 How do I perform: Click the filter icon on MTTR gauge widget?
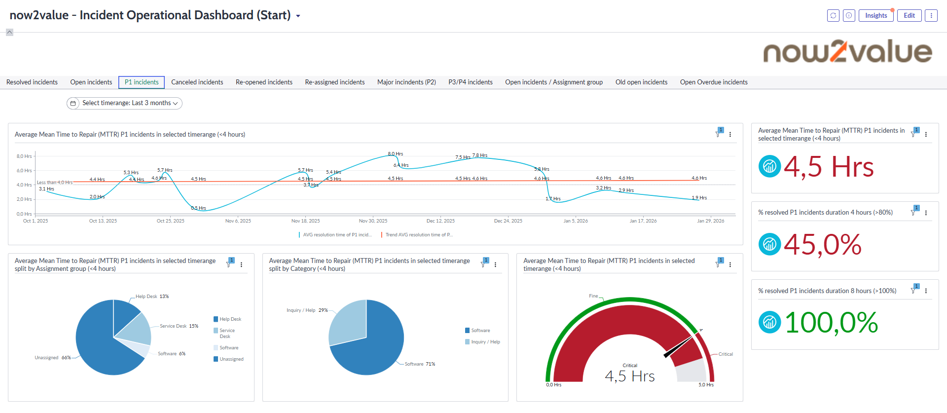[x=719, y=263]
